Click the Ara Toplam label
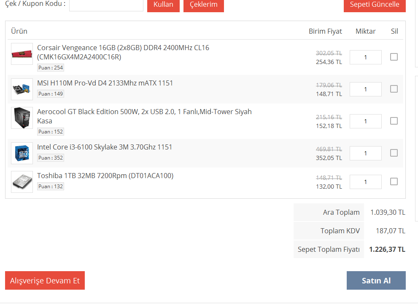Viewport: 418px width, 304px height. pyautogui.click(x=341, y=212)
